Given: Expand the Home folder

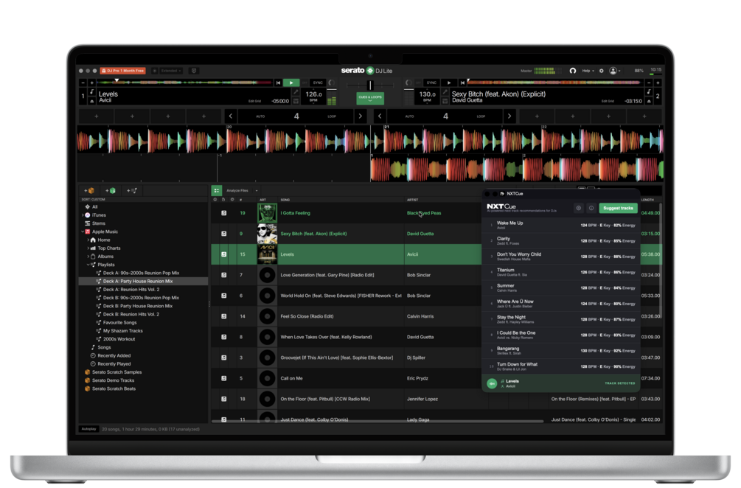Looking at the screenshot, I should (88, 240).
